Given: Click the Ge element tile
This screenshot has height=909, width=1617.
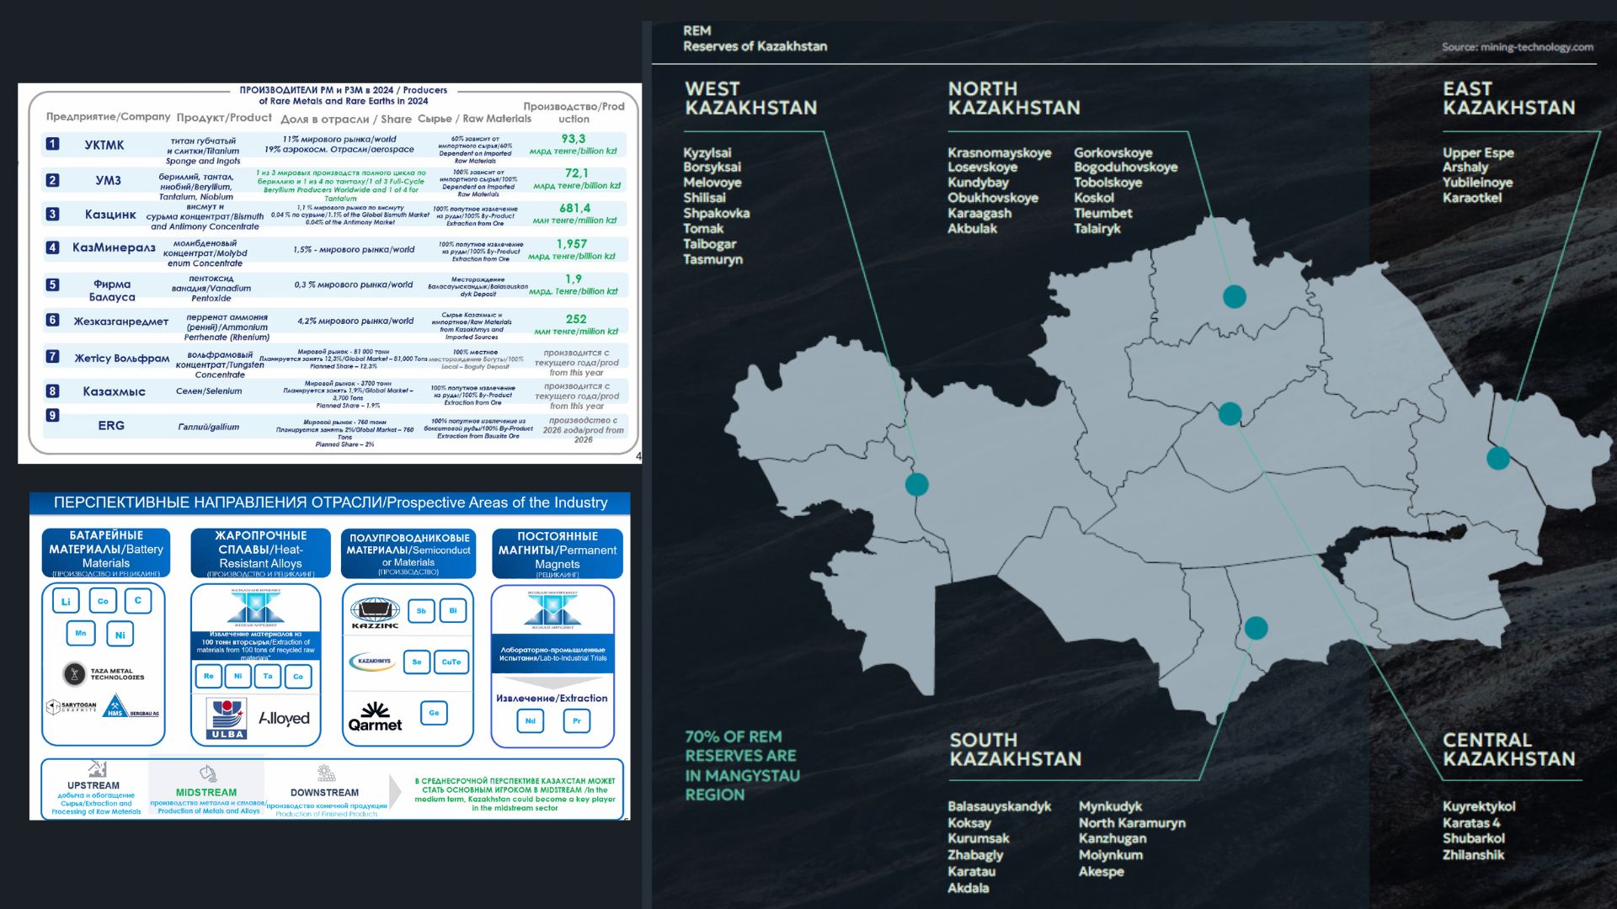Looking at the screenshot, I should 434,713.
